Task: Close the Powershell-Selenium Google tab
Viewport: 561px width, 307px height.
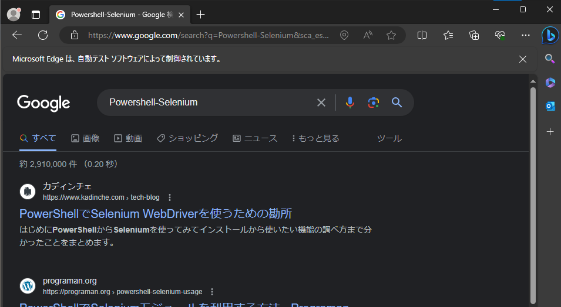Action: coord(182,15)
